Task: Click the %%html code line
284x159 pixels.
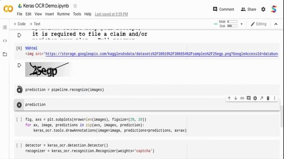Action: (32, 48)
